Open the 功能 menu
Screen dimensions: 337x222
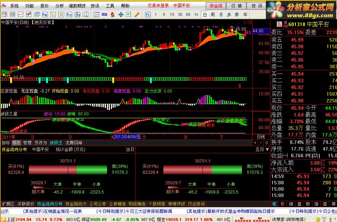[x=30, y=6]
